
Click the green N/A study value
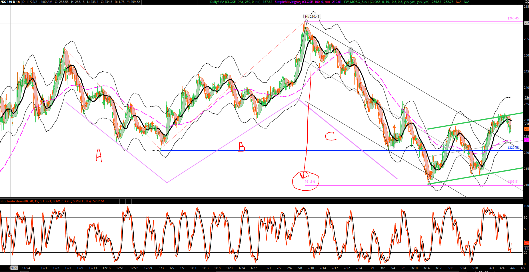pyautogui.click(x=466, y=2)
